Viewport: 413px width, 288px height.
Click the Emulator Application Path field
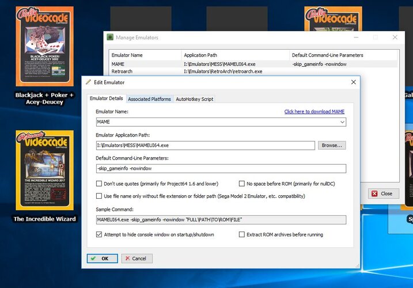pyautogui.click(x=206, y=146)
